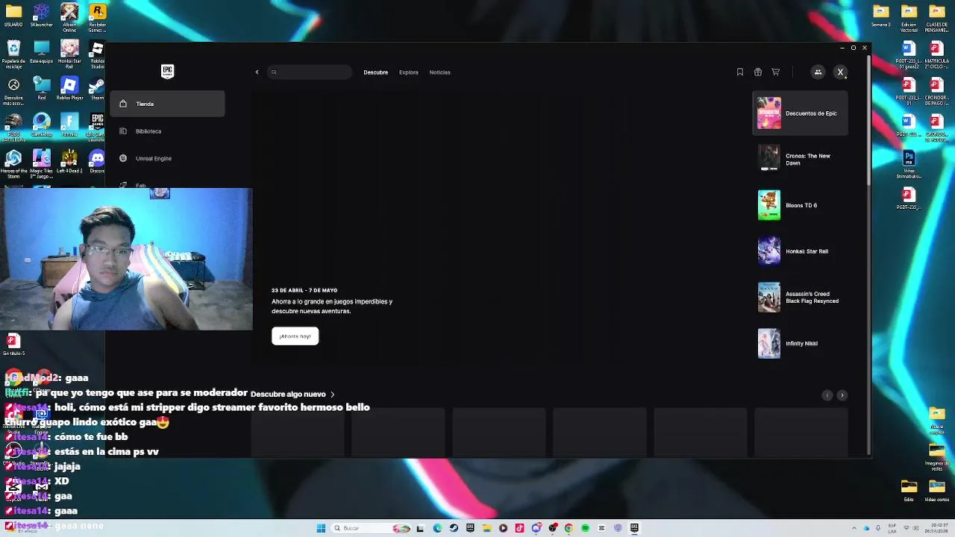Select Biblioteca in the launcher sidebar
The height and width of the screenshot is (537, 955).
coord(167,131)
